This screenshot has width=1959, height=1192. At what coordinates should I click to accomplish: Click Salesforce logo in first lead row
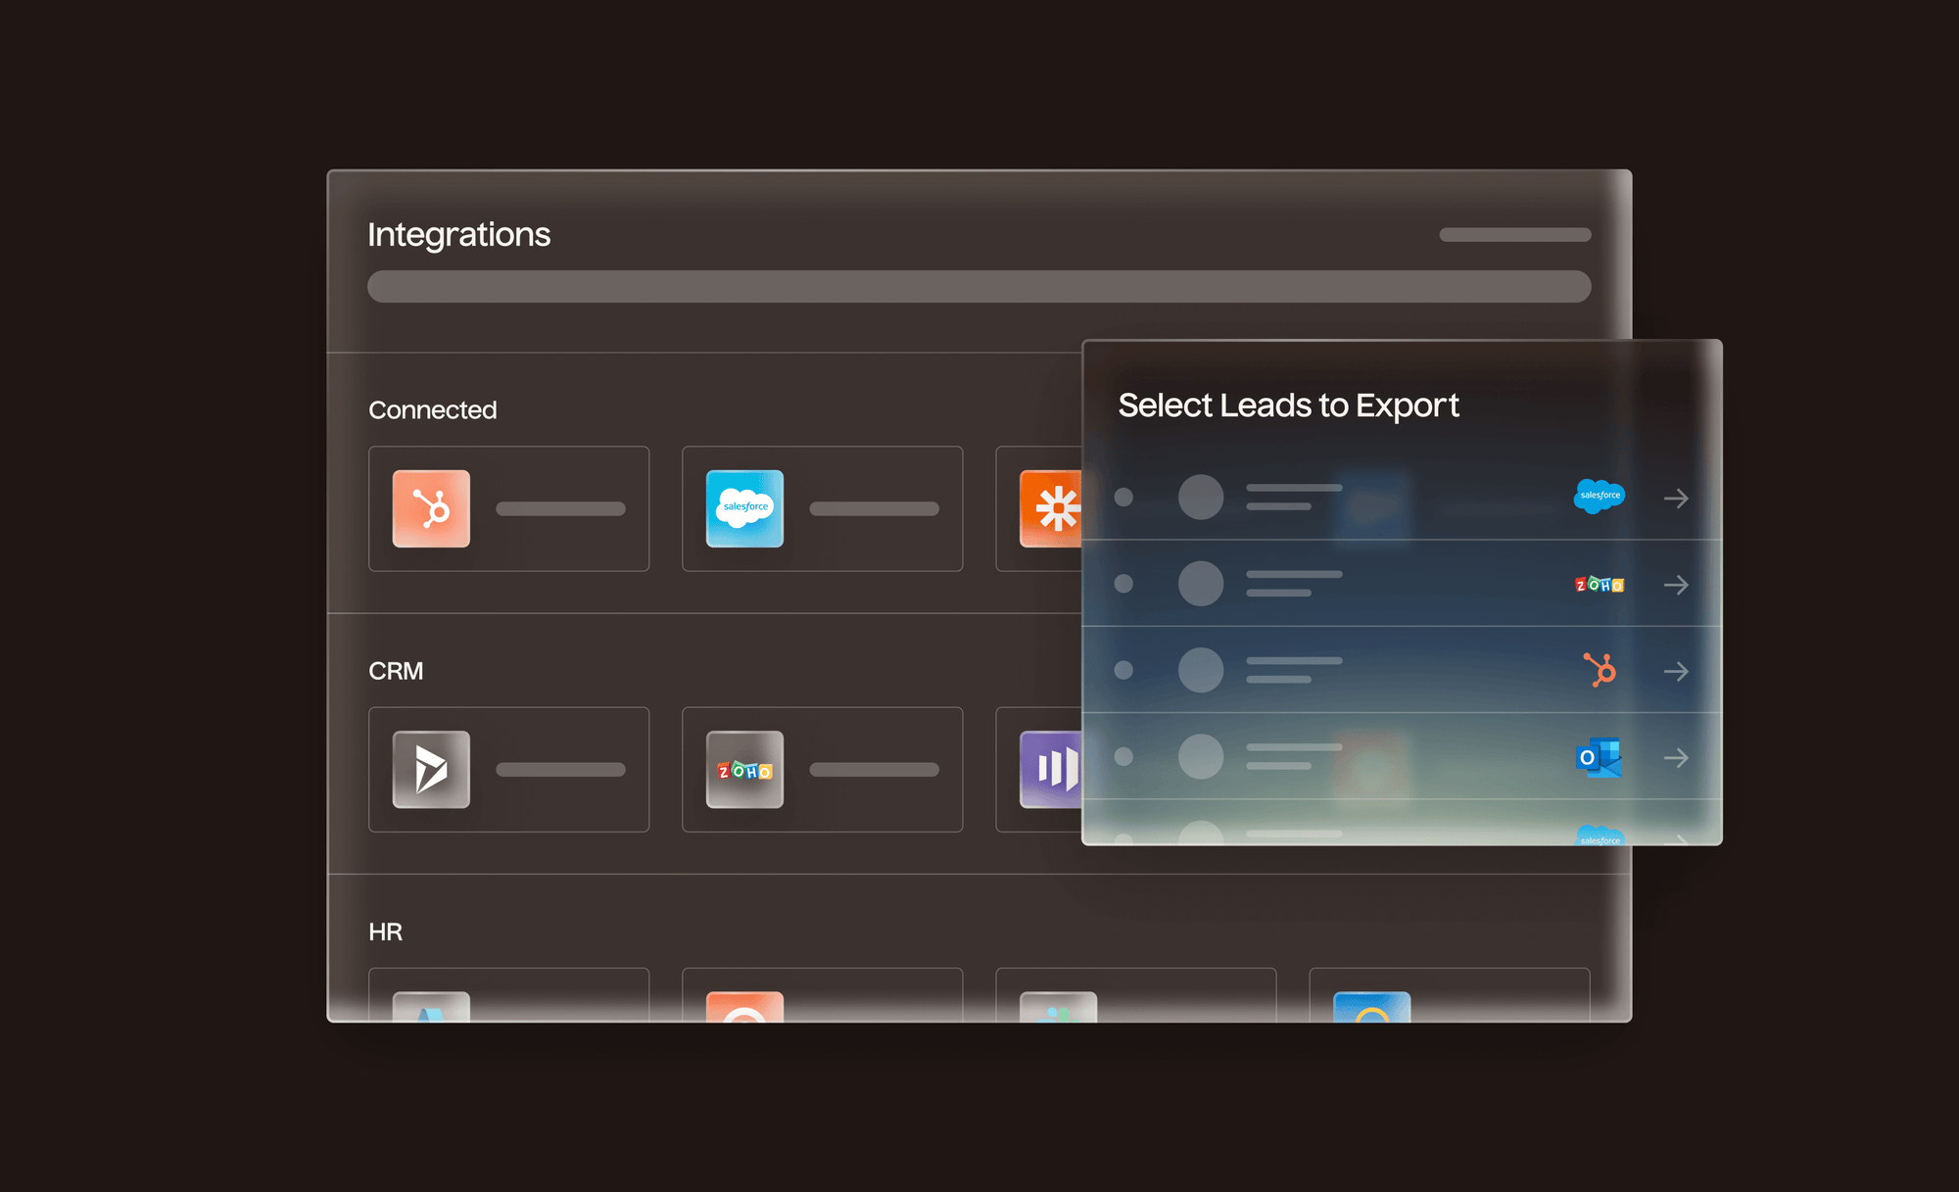pos(1599,497)
